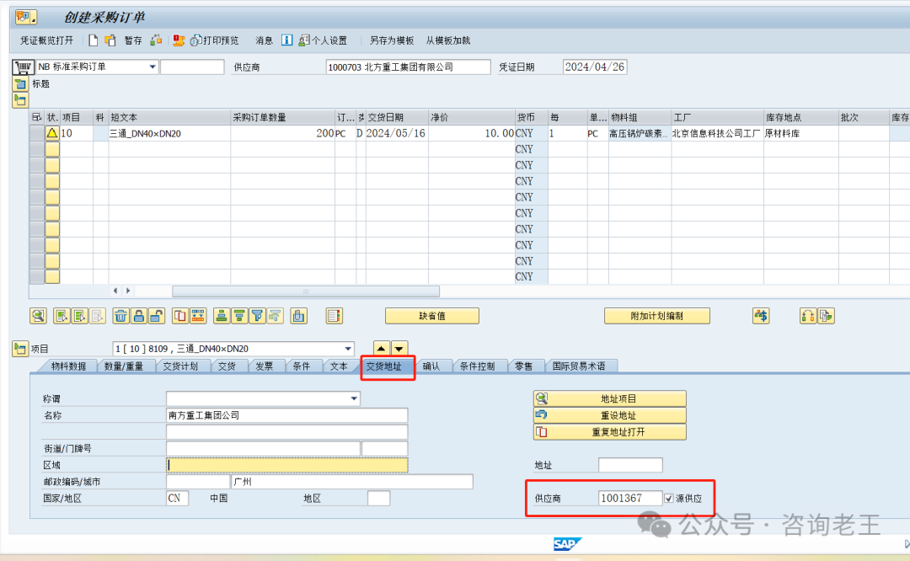Click the 重设地址 button

[610, 415]
